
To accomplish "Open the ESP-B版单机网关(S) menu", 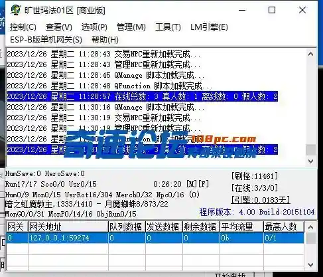I will click(46, 40).
